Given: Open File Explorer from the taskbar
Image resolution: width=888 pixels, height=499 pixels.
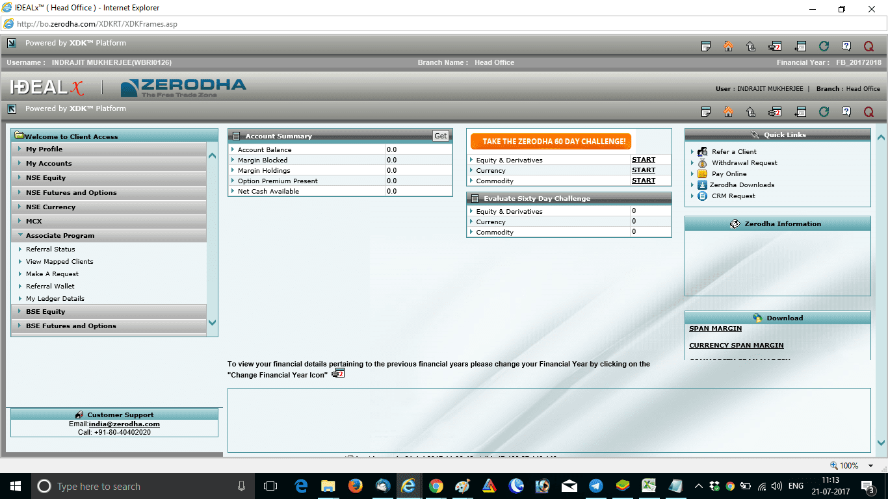Looking at the screenshot, I should [x=328, y=486].
